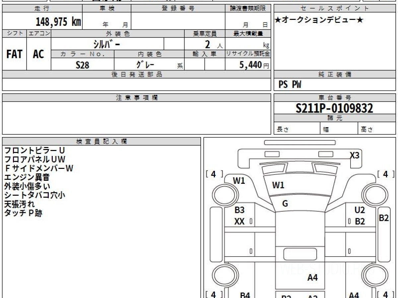Image resolution: width=398 pixels, height=298 pixels.
Task: Click the note 天張汚れ
Action: pos(19,204)
